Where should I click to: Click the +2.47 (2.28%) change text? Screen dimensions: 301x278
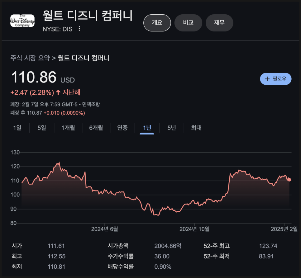32,92
